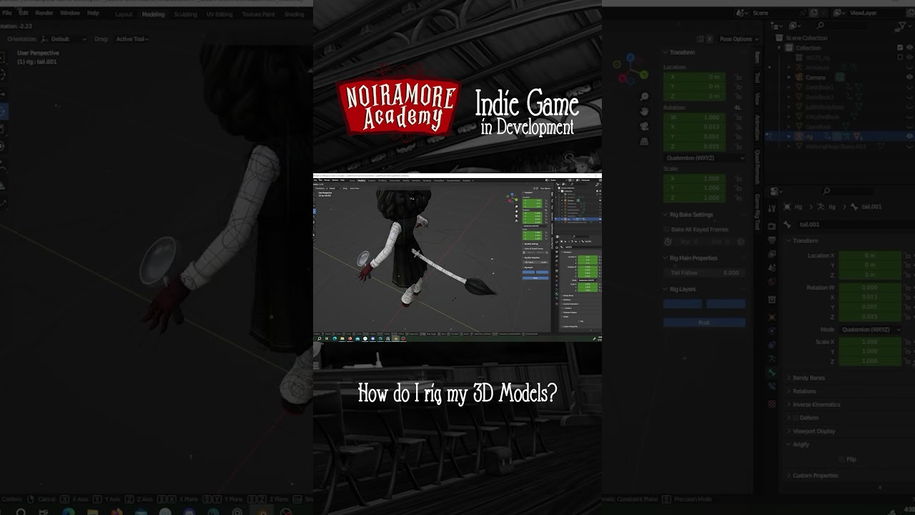The width and height of the screenshot is (915, 515).
Task: Switch to the Texture Paint workspace tab
Action: pos(258,14)
